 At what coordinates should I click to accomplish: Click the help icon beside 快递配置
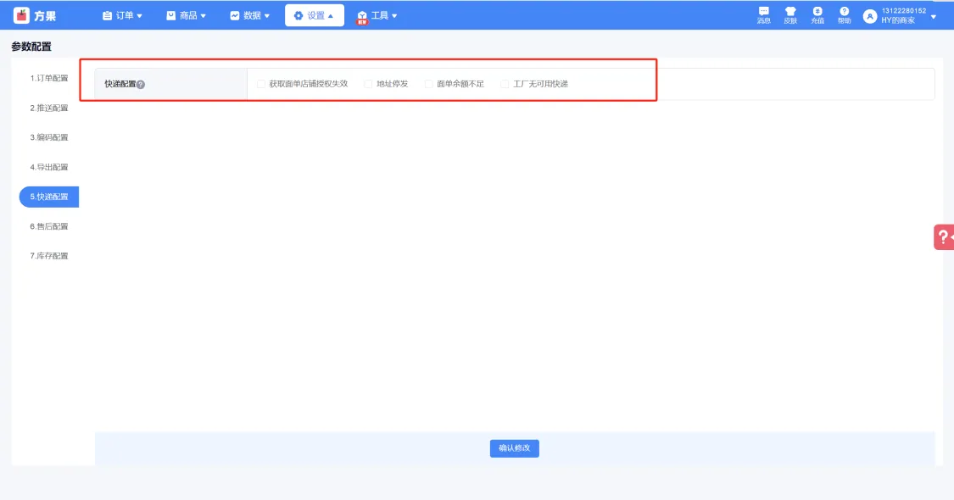pos(141,85)
